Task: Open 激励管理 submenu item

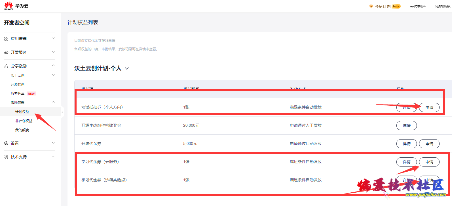Action: click(x=18, y=103)
